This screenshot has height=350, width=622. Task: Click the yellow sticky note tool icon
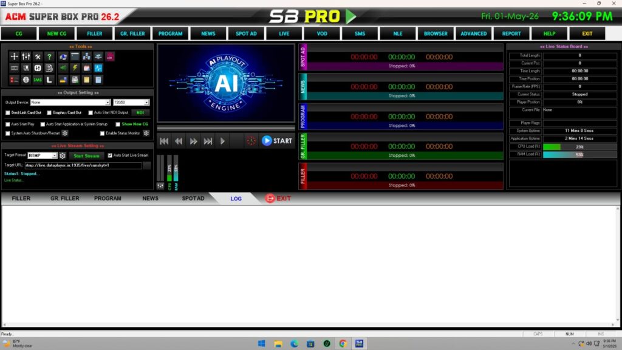(x=86, y=80)
